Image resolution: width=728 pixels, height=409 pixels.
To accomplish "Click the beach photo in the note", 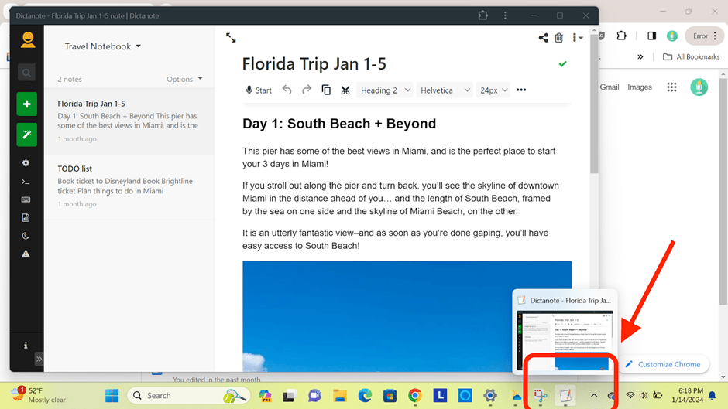I will (x=407, y=315).
